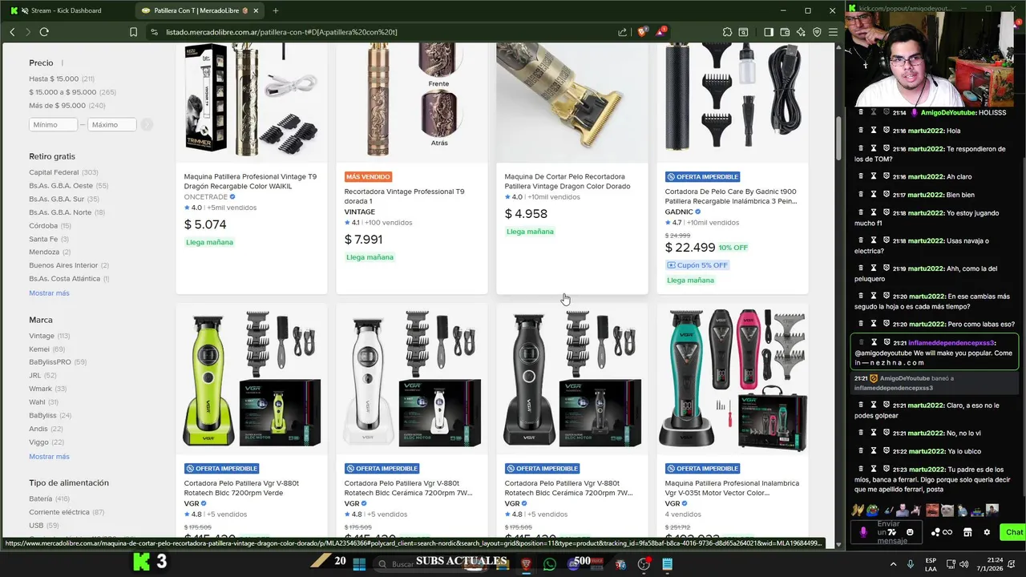The width and height of the screenshot is (1026, 577).
Task: Open the Brave Rewards triangle icon
Action: coord(661,32)
